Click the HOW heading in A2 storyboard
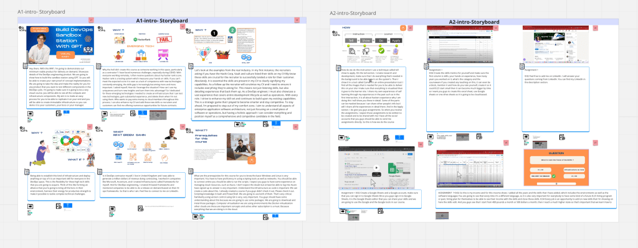 (x=346, y=27)
